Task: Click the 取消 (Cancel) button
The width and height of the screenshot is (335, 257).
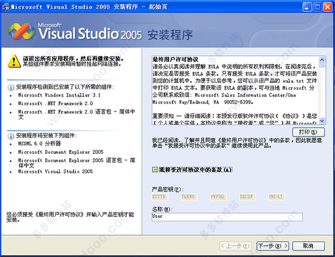Action: coord(308,245)
